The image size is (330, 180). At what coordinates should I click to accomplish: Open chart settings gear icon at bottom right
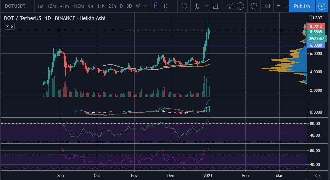pos(318,175)
